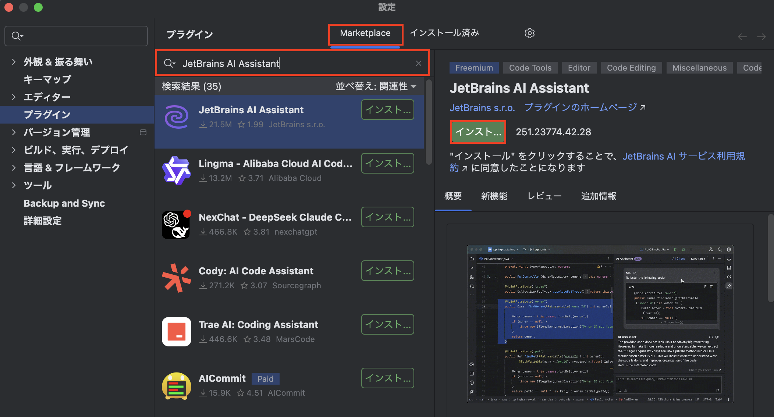This screenshot has width=774, height=417.
Task: Switch to the インストール済み tab
Action: [x=444, y=33]
